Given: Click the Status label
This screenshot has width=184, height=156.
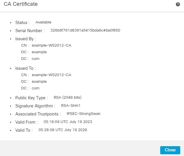Looking at the screenshot, I should (22, 23).
